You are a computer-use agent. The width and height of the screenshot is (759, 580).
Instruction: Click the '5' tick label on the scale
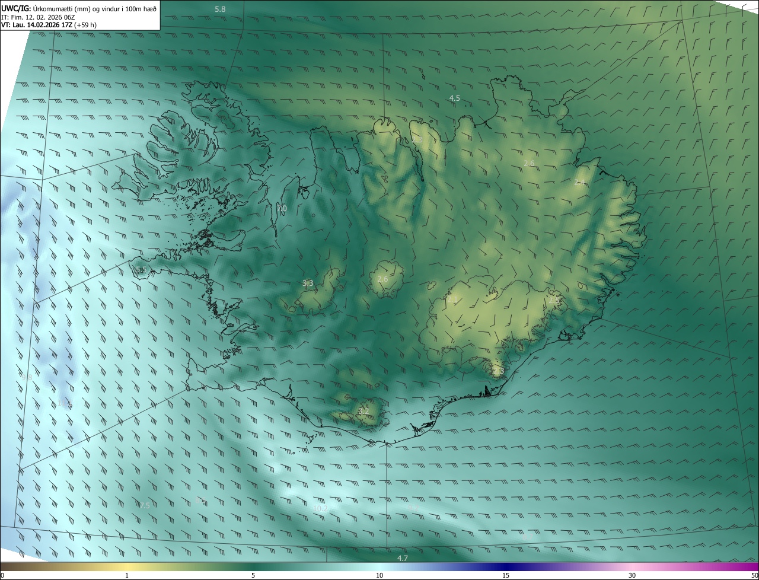click(x=253, y=575)
